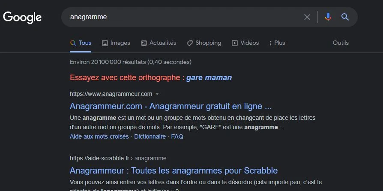Screen dimensions: 383x191
Task: Switch to the Vidéos tab
Action: 245,43
